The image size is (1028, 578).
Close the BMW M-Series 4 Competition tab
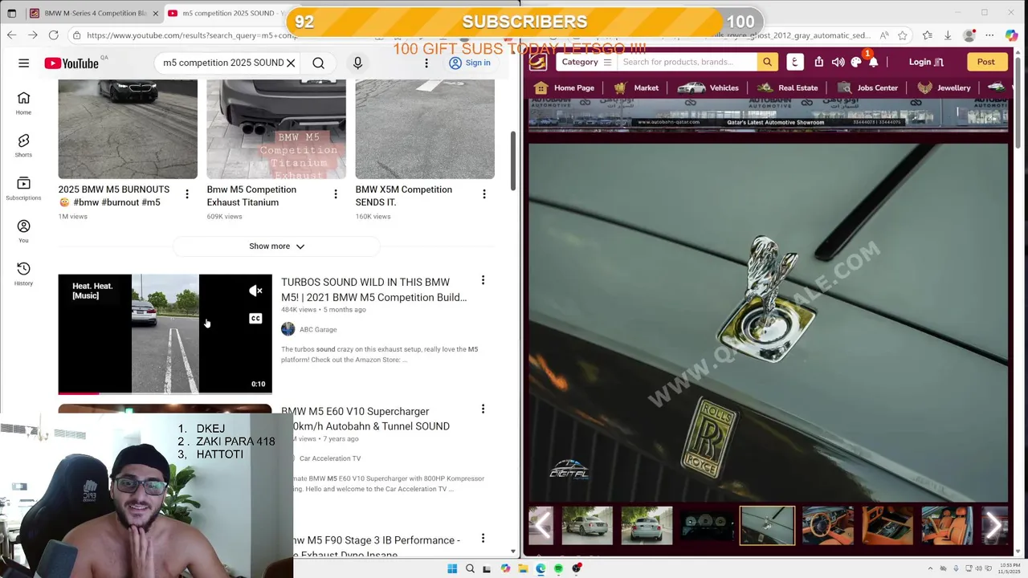point(156,13)
